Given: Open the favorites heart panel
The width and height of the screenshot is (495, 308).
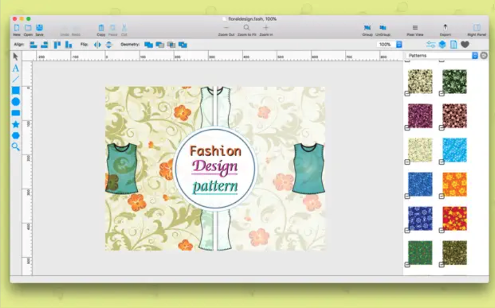Looking at the screenshot, I should (x=465, y=44).
